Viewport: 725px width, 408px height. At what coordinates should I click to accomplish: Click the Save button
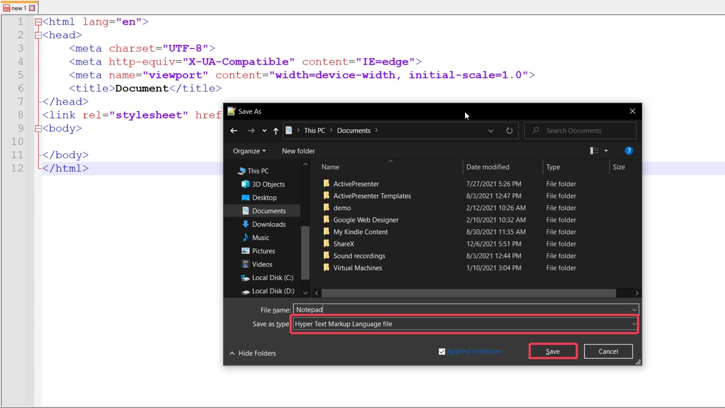[x=552, y=351]
